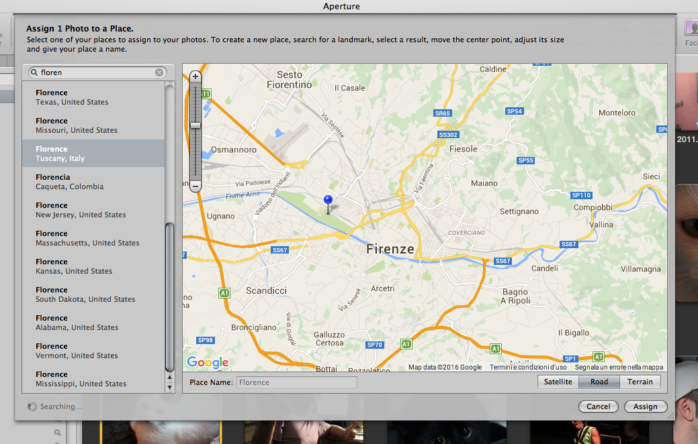
Task: Switch the map to Terrain view
Action: pyautogui.click(x=640, y=382)
